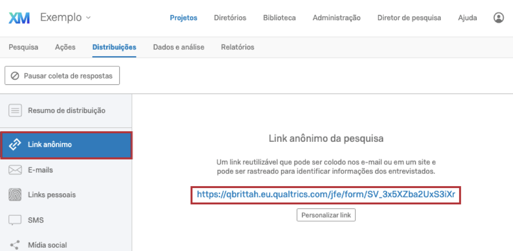Open the anonymous survey qualtrics URL
Viewport: 513px width, 251px height.
326,195
